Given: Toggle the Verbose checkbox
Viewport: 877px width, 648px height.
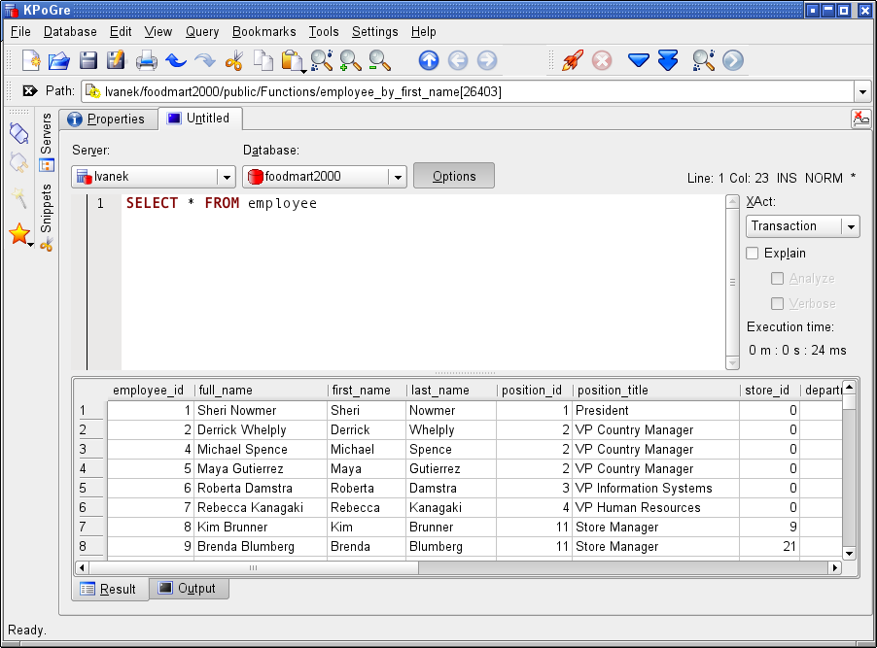Looking at the screenshot, I should 778,304.
